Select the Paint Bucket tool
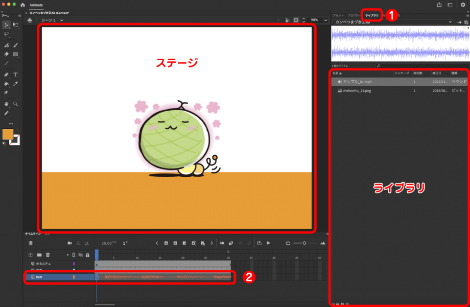 [6, 84]
